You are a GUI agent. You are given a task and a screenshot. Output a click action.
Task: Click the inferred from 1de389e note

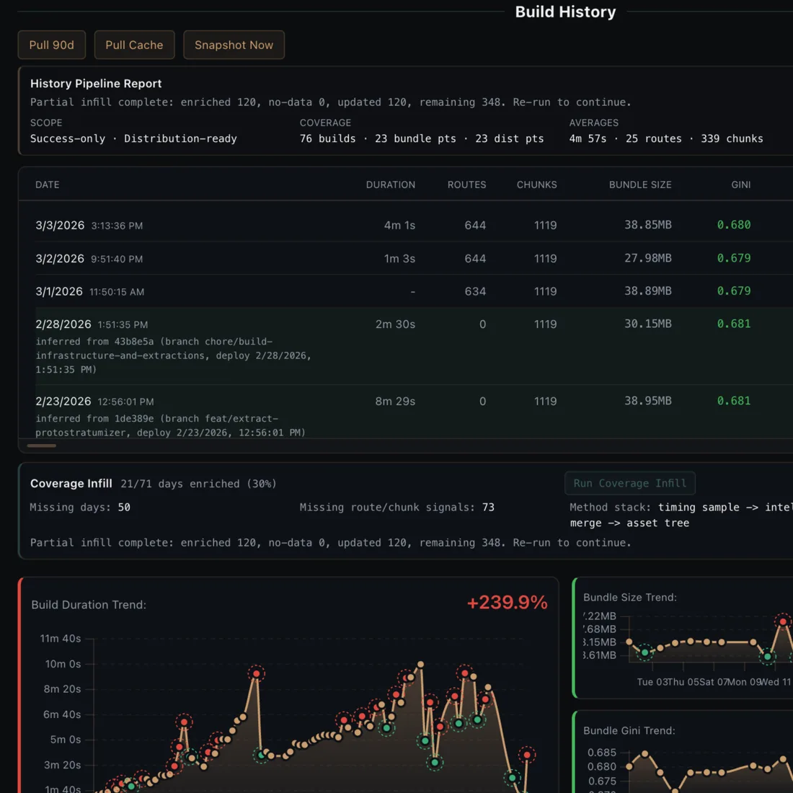pos(170,425)
